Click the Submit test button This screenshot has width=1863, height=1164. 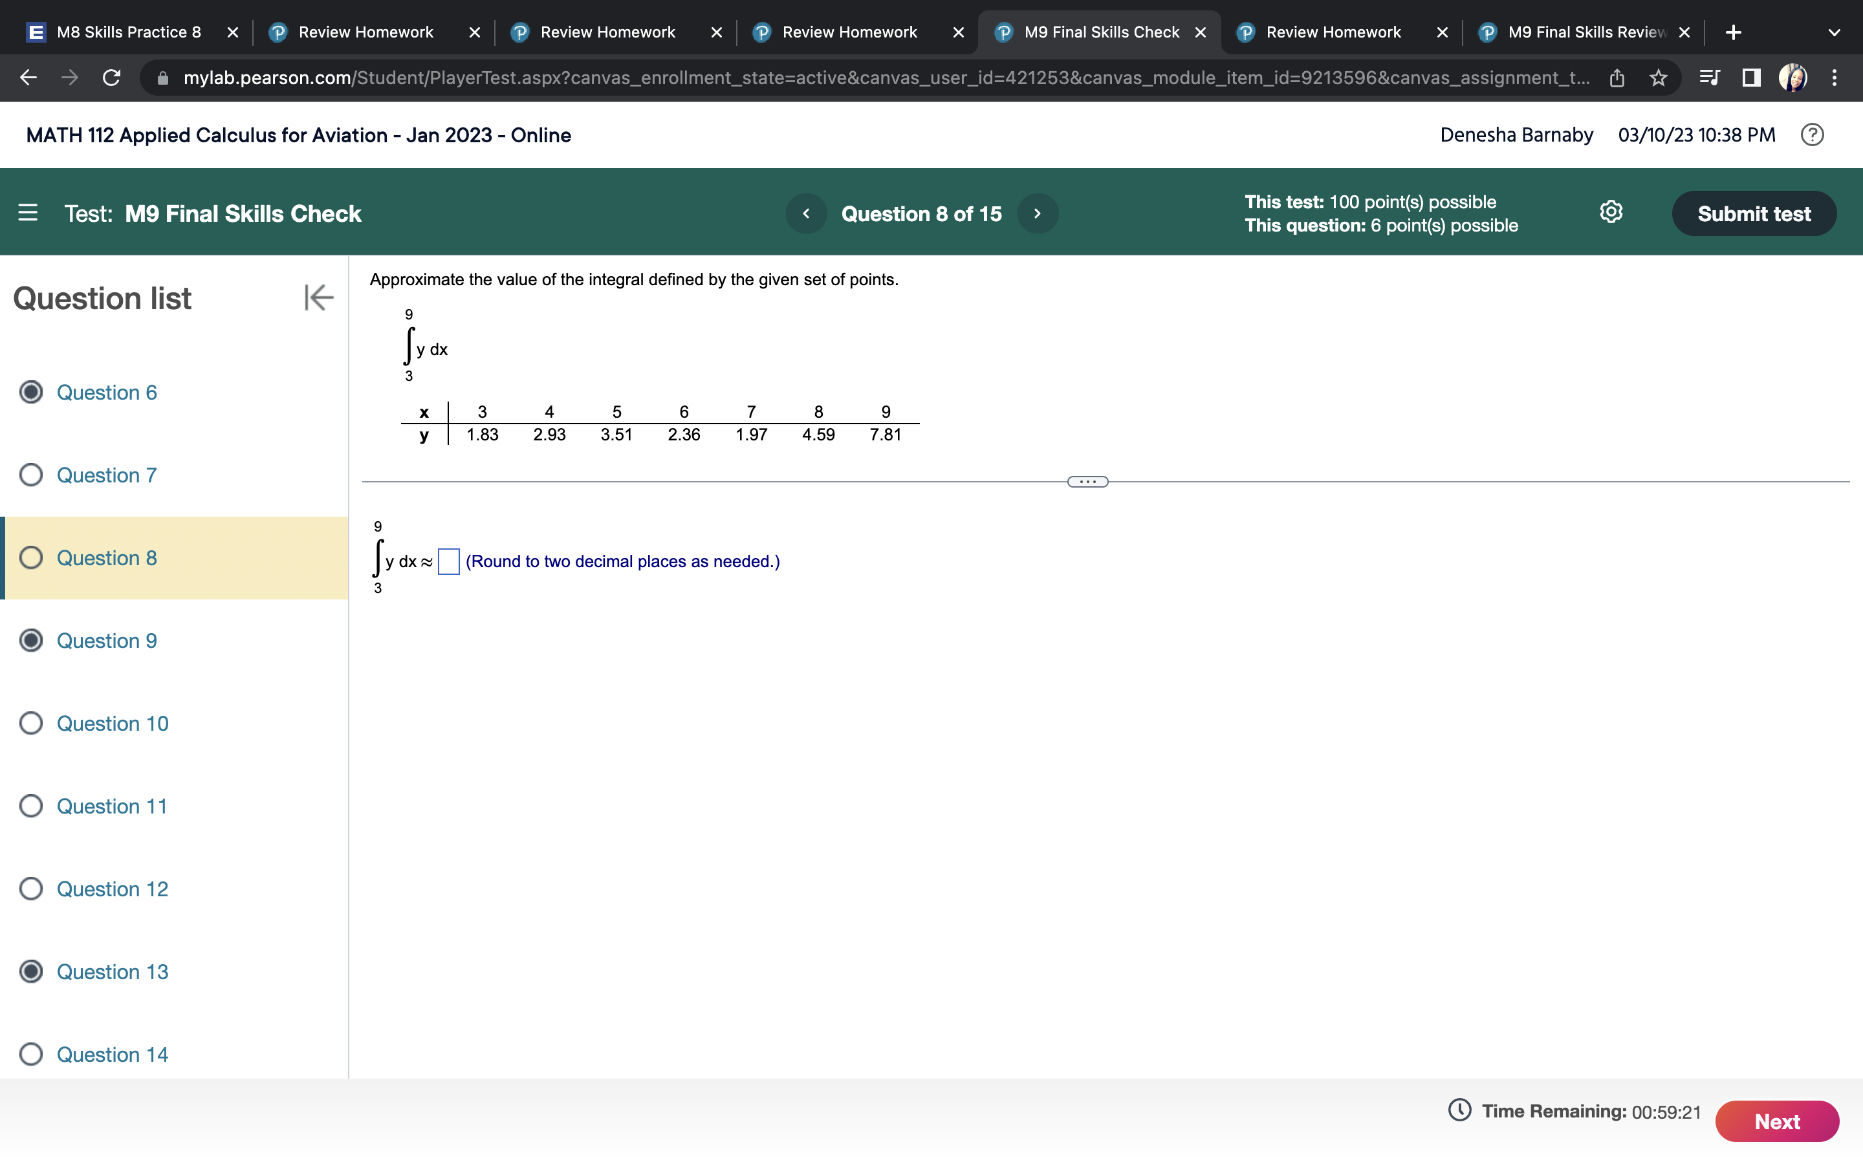(x=1754, y=213)
